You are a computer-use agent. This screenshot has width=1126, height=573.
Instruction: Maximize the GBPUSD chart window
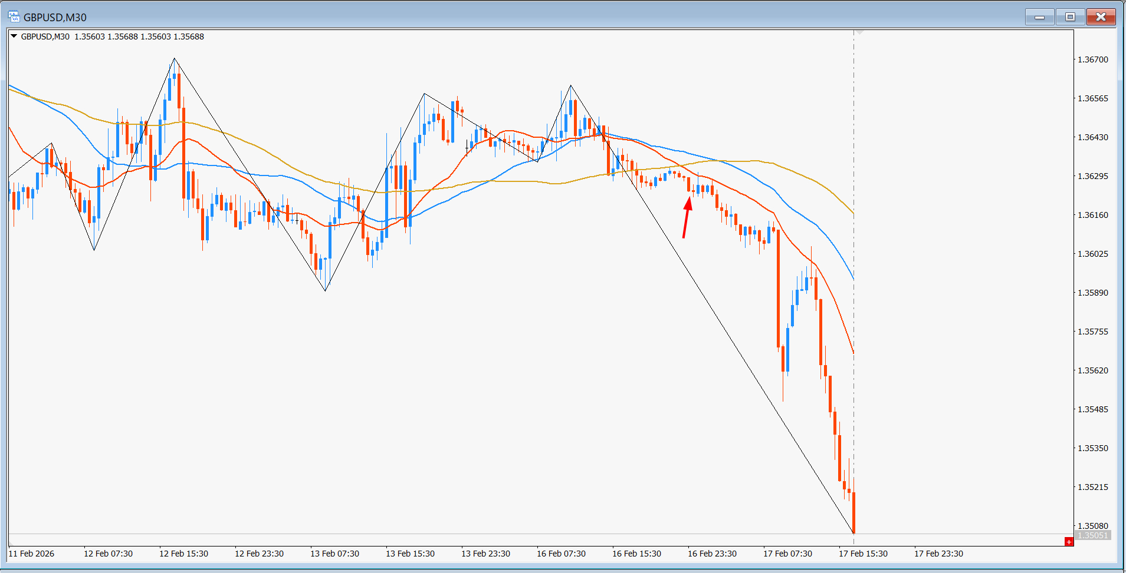click(1070, 17)
